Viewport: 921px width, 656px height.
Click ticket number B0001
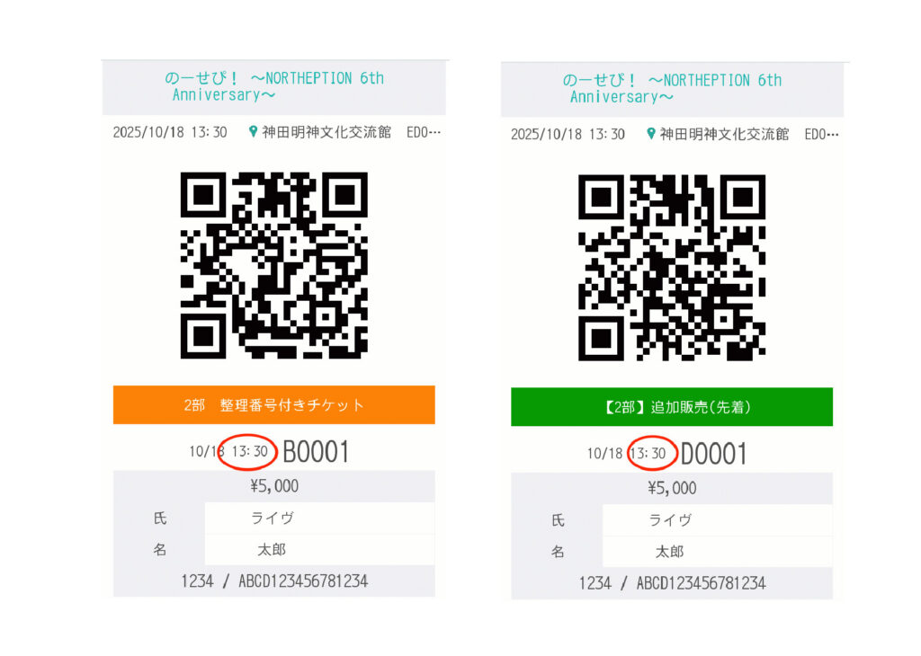[x=316, y=452]
